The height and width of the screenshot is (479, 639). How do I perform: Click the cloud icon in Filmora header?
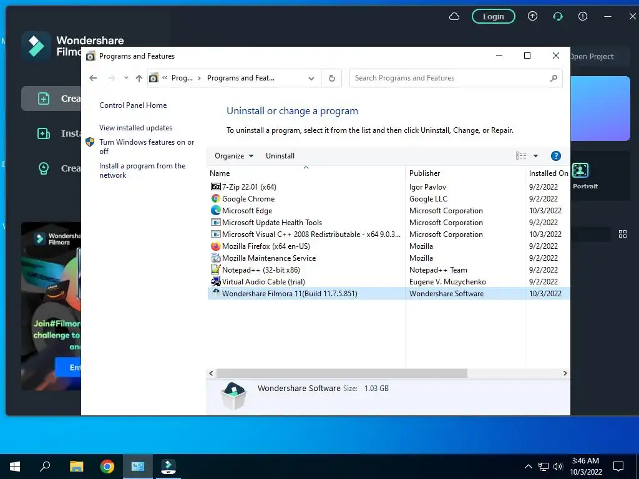(x=454, y=17)
